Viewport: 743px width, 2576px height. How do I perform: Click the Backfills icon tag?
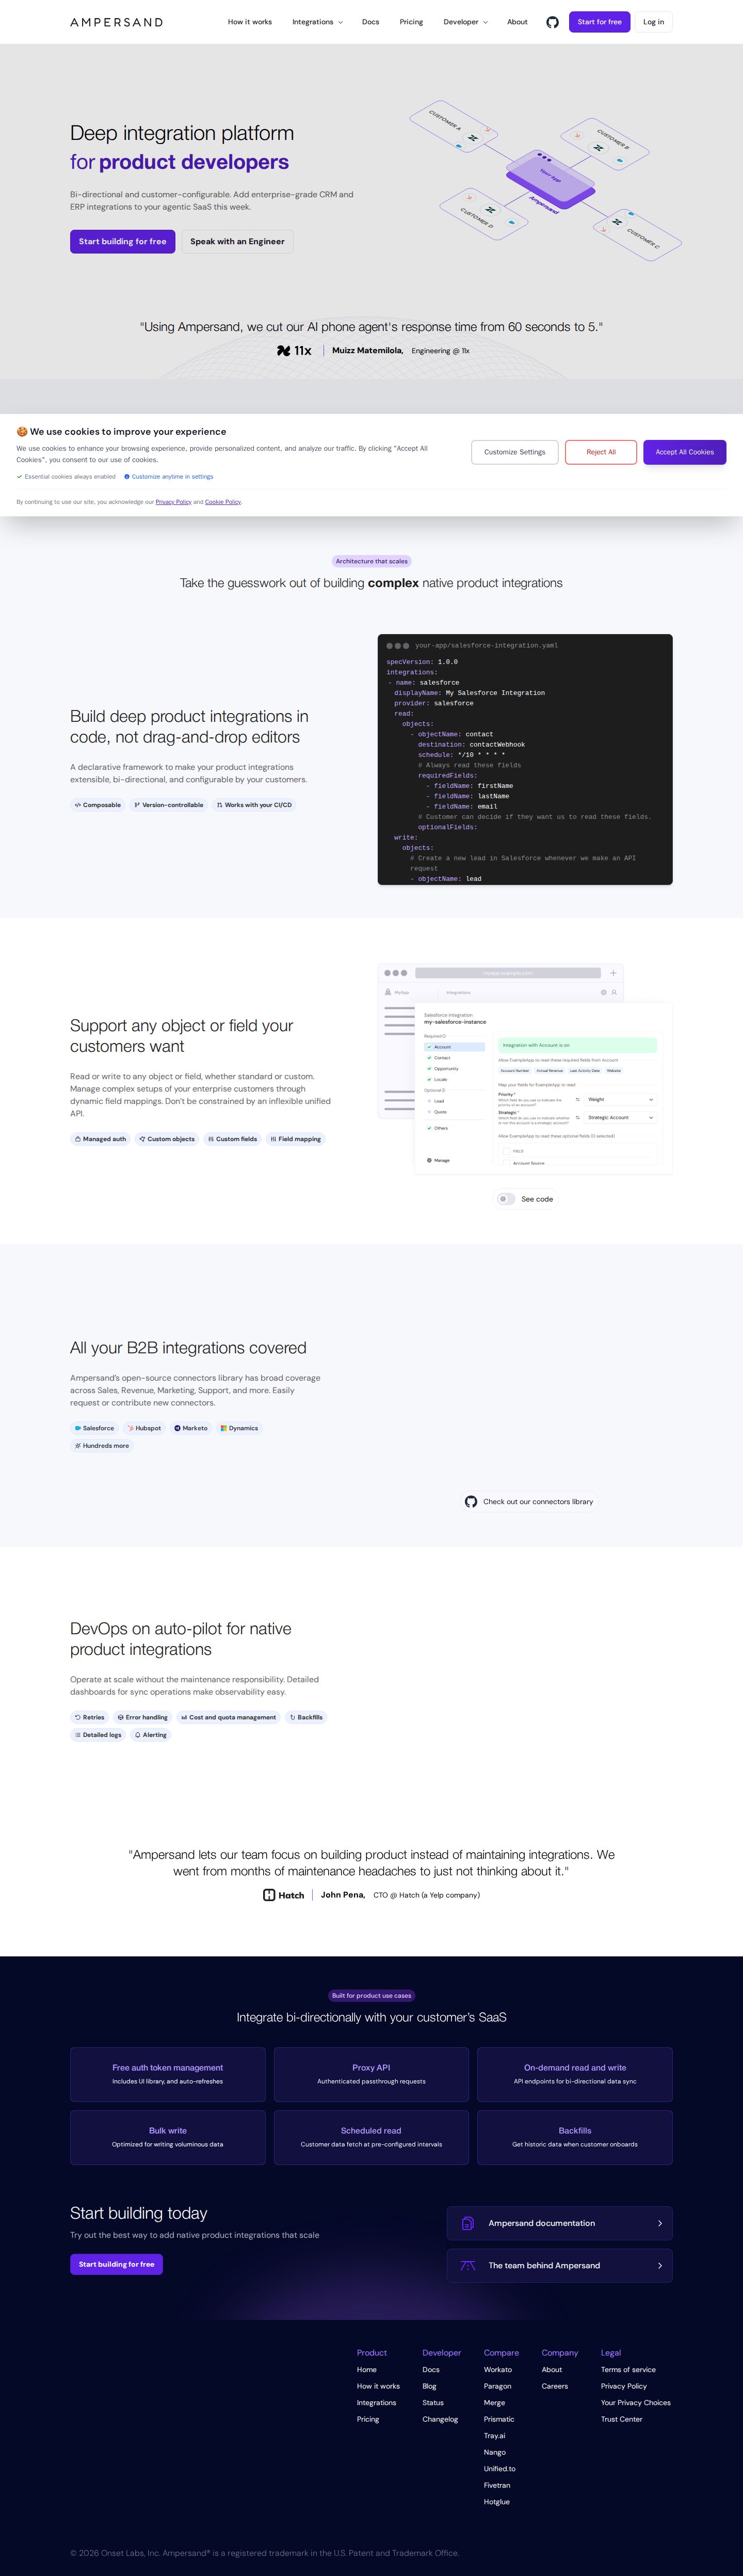click(x=293, y=1717)
